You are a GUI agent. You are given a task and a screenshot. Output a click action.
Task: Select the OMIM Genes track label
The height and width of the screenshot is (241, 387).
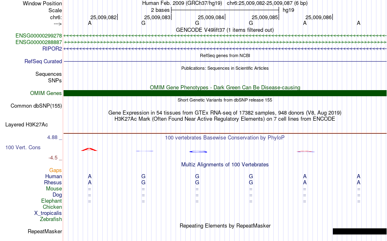(x=46, y=93)
